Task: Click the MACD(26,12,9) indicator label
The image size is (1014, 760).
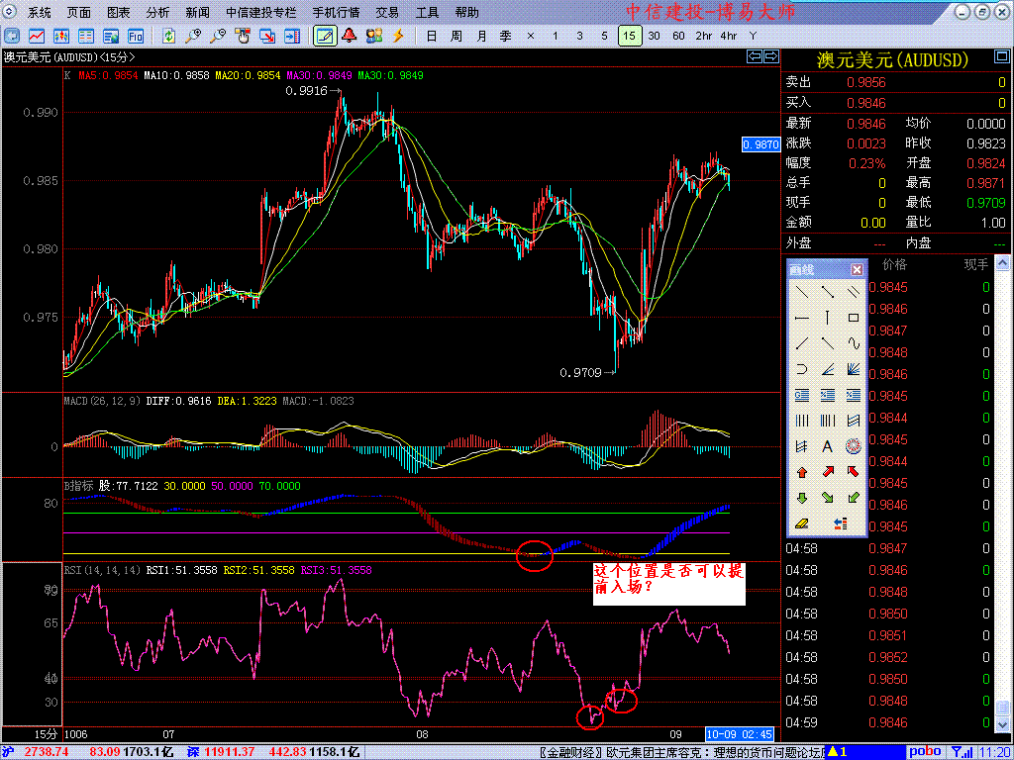Action: (x=100, y=401)
